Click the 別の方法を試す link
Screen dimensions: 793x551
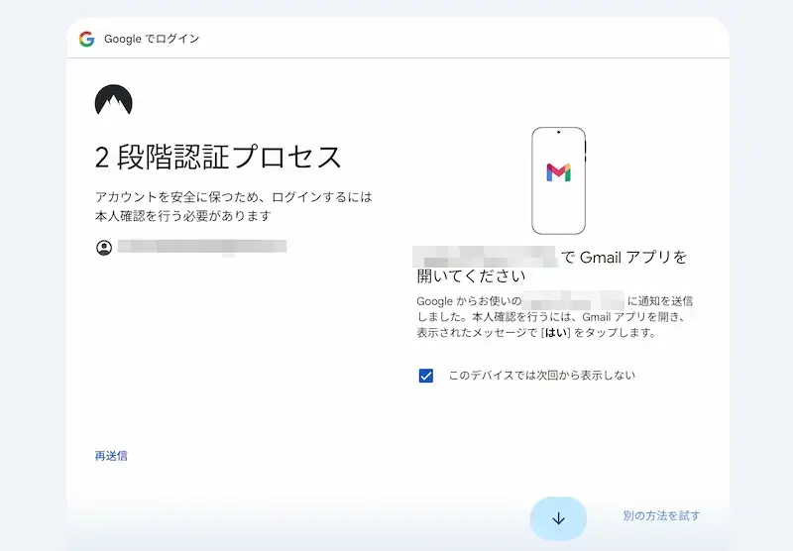661,515
